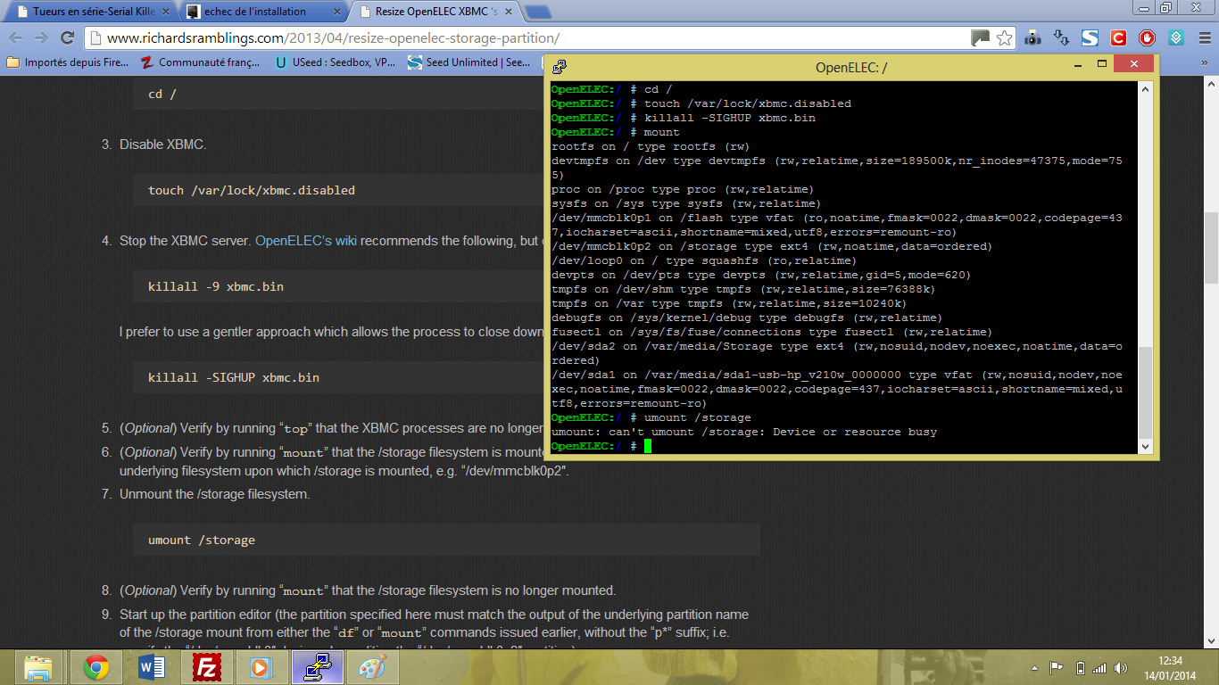The image size is (1219, 685).
Task: Click PuTTY scrollbar down arrow
Action: tap(1146, 446)
